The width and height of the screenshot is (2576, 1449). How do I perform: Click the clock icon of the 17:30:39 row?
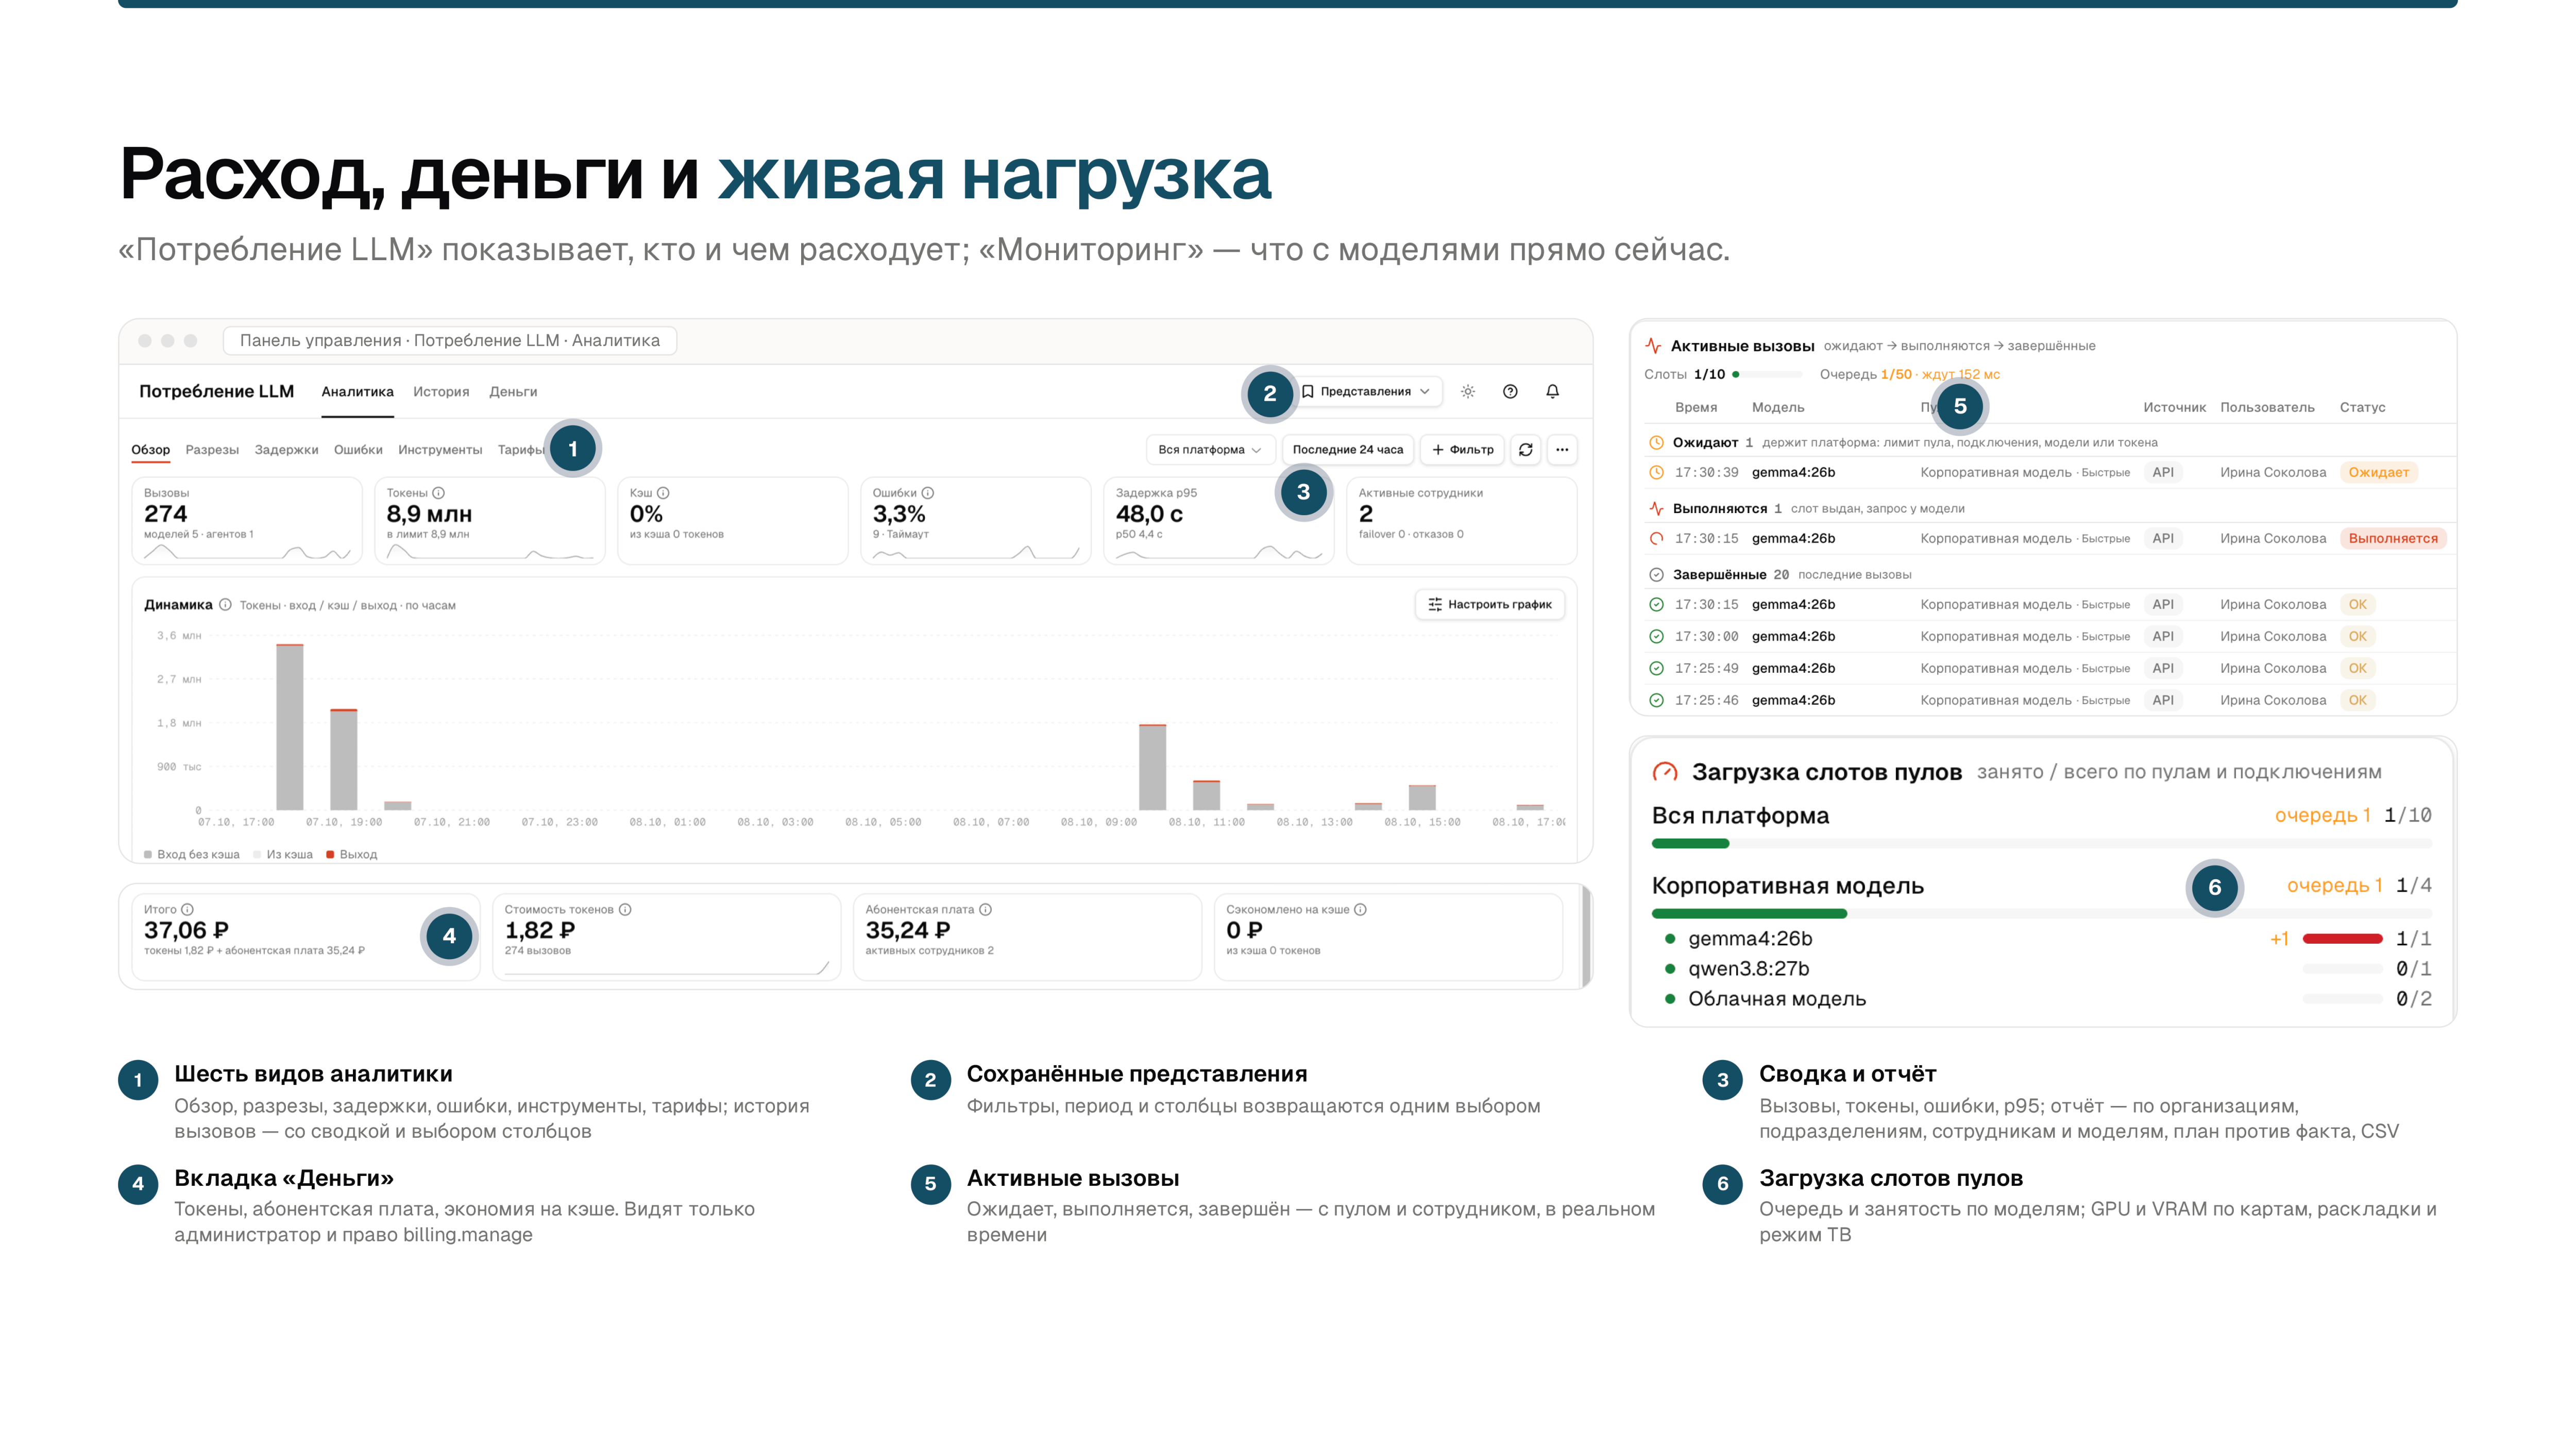(x=1656, y=473)
